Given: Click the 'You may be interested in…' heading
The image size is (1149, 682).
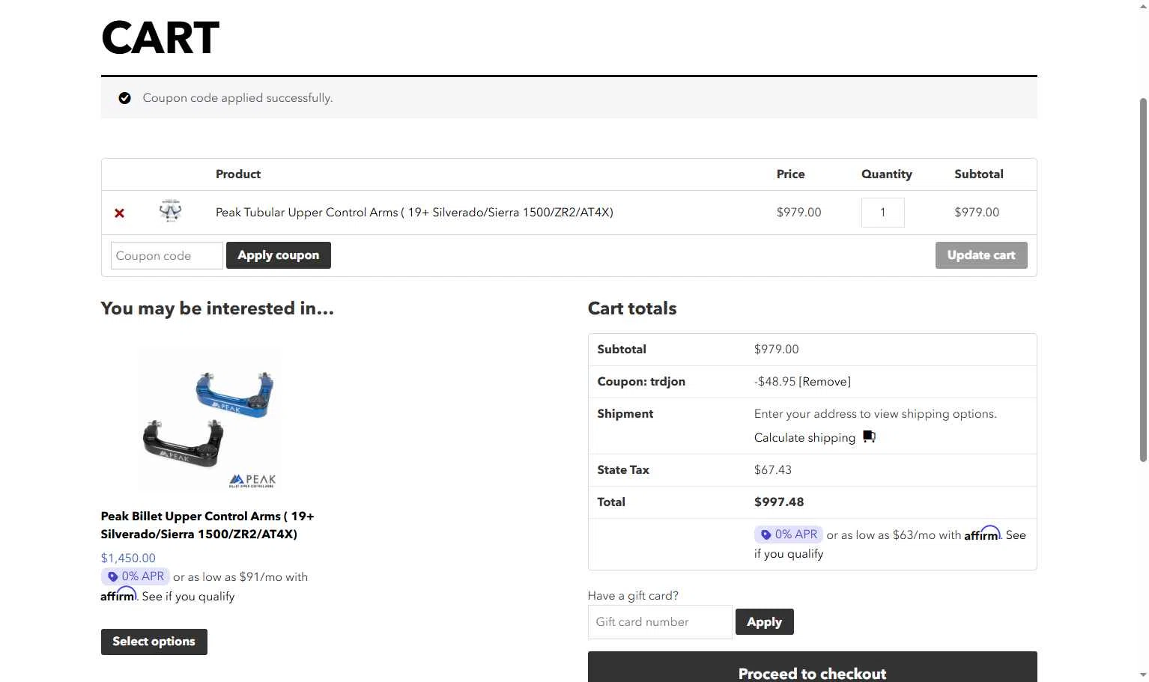Looking at the screenshot, I should coord(217,308).
